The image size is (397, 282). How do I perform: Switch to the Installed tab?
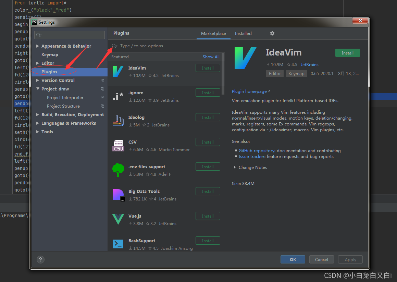243,34
